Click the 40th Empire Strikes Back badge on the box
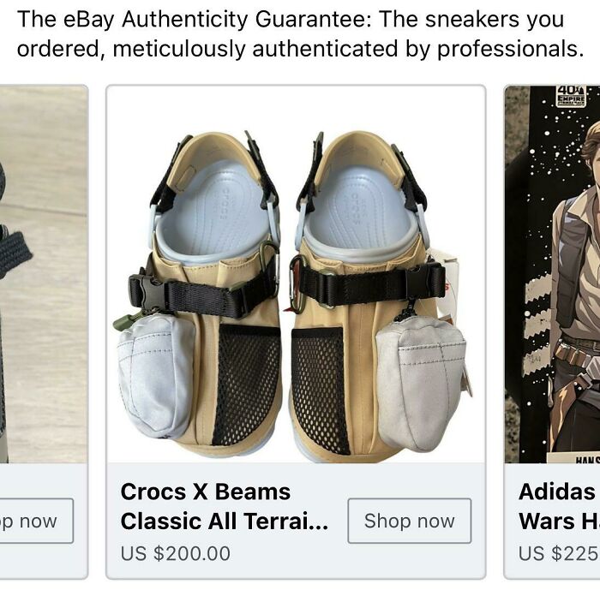600x602 pixels. (x=571, y=96)
